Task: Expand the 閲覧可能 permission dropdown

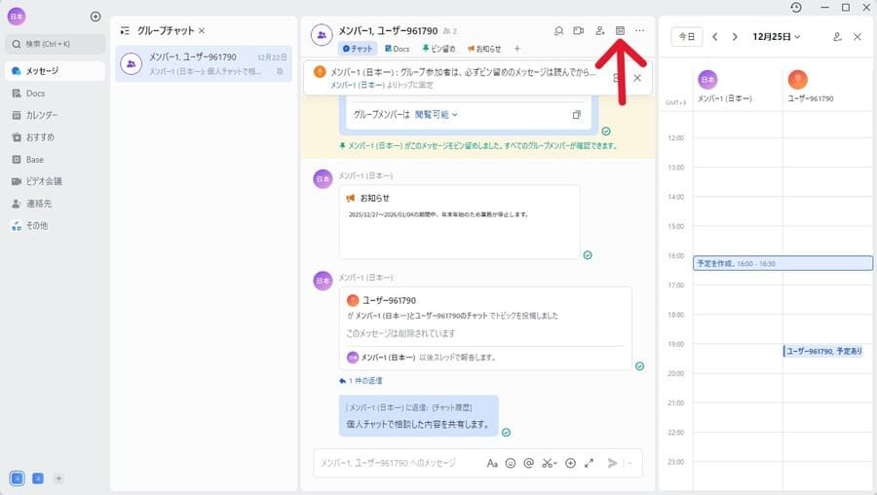Action: [x=437, y=115]
